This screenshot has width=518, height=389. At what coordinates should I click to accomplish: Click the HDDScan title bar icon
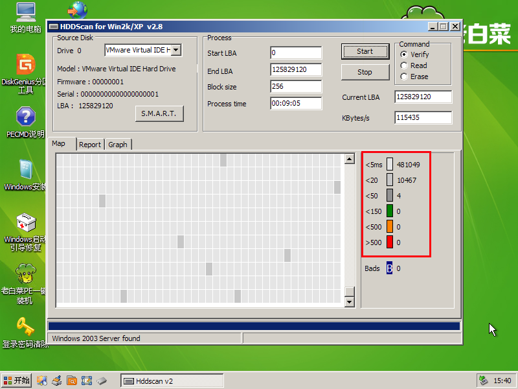pyautogui.click(x=54, y=27)
